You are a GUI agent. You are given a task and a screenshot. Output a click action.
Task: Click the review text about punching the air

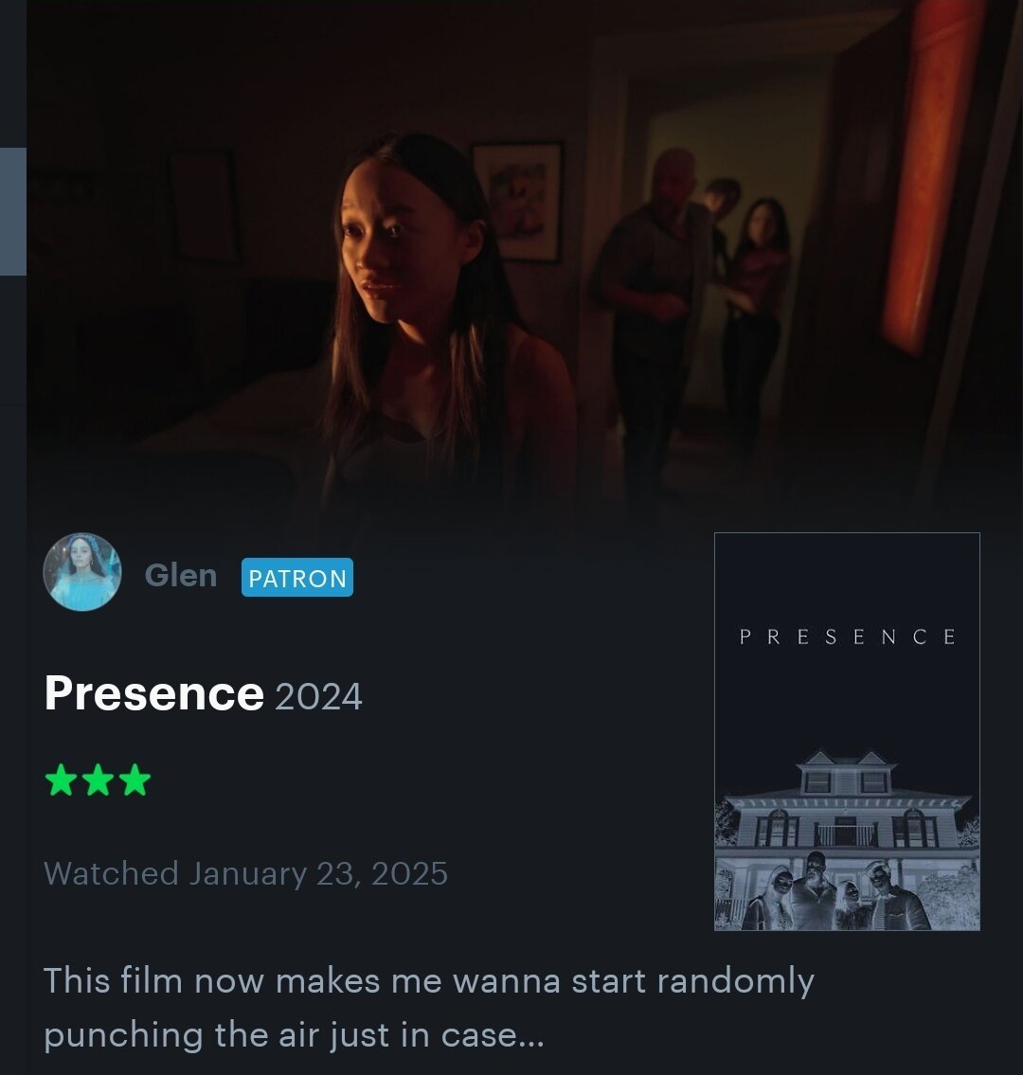point(429,1007)
